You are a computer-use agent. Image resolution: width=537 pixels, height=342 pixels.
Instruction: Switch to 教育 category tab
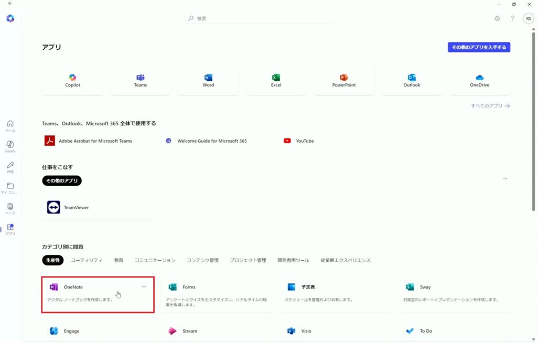[x=119, y=260]
